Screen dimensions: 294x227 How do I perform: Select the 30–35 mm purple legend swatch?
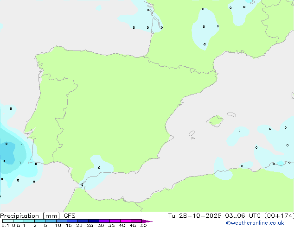tap(104, 221)
